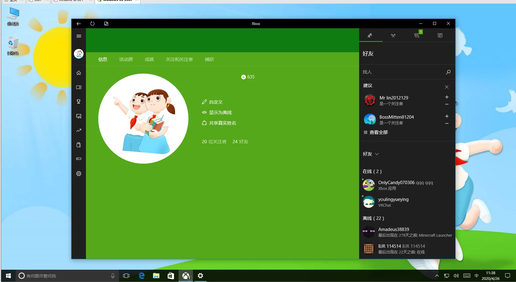This screenshot has width=516, height=282.
Task: Switch to the Parties panel icon
Action: click(393, 35)
